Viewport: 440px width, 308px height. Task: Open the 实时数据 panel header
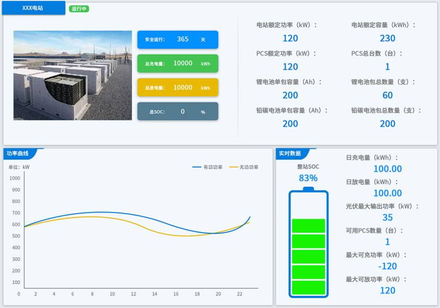click(x=290, y=152)
